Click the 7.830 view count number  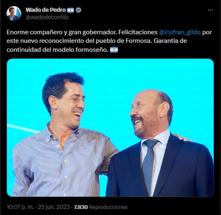coord(81,207)
